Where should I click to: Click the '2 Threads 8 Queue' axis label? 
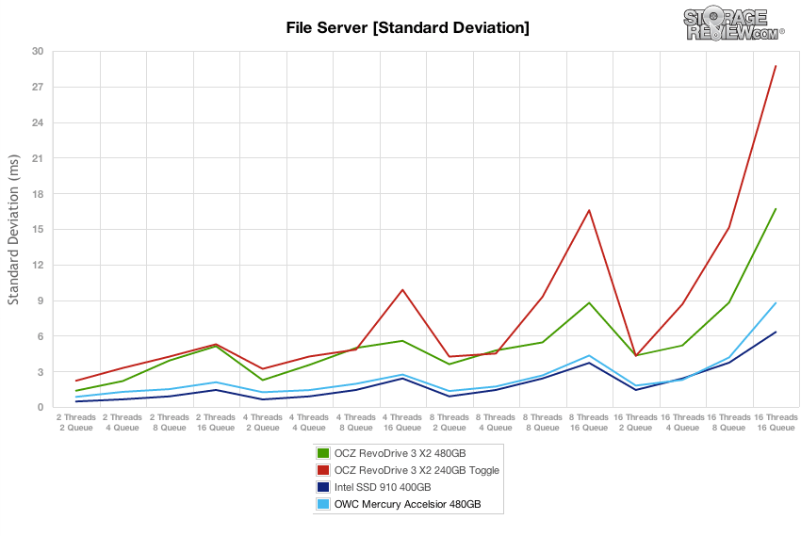[170, 423]
